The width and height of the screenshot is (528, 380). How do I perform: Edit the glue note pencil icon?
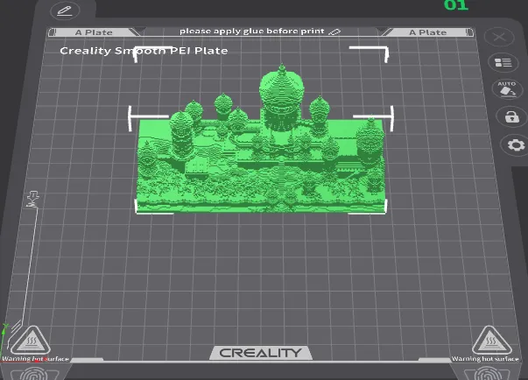click(334, 32)
